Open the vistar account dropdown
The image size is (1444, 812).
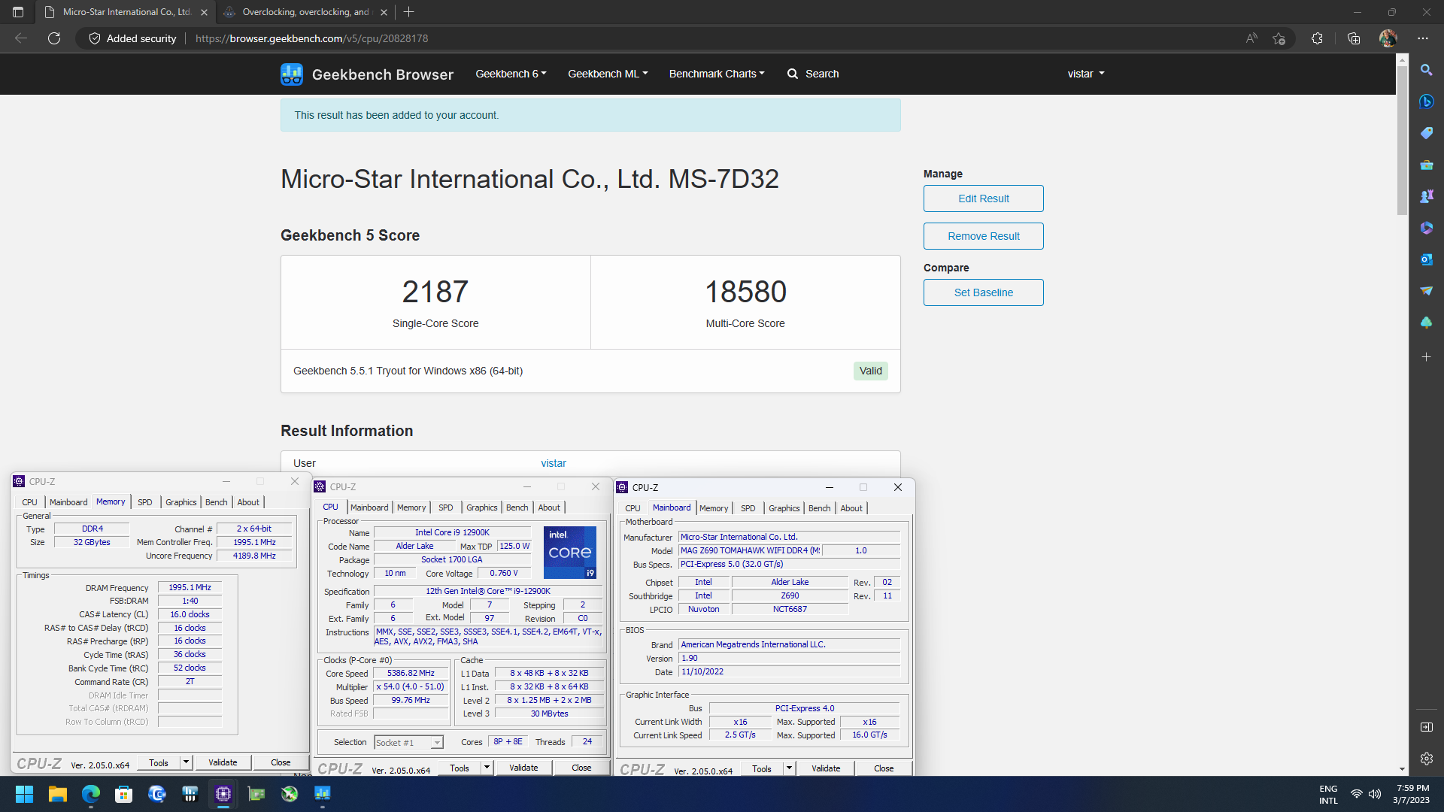click(x=1086, y=74)
